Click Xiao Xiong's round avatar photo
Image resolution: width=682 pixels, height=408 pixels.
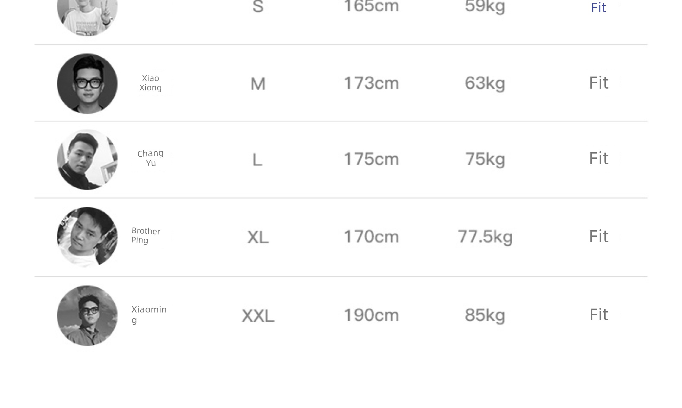[x=87, y=83]
